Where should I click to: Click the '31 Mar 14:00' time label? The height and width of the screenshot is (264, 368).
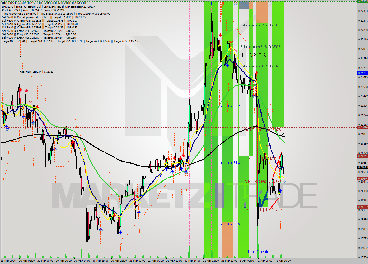point(192,261)
